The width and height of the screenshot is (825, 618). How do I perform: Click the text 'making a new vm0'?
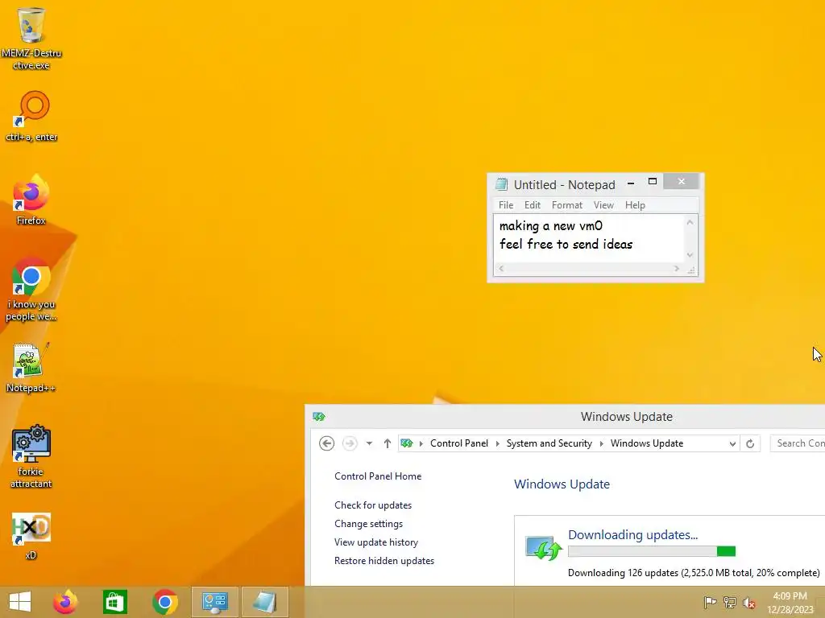tap(551, 226)
